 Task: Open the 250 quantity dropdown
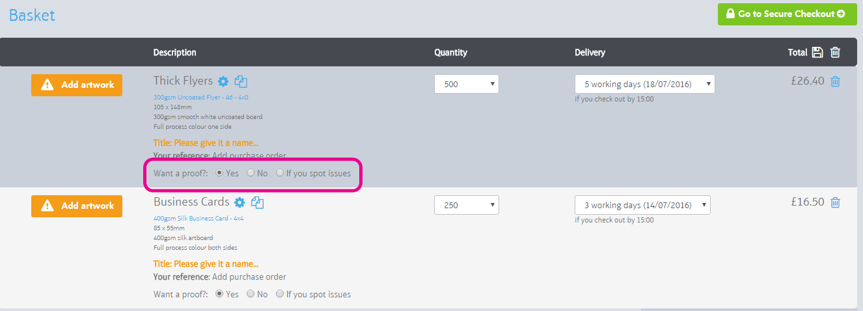[x=467, y=205]
